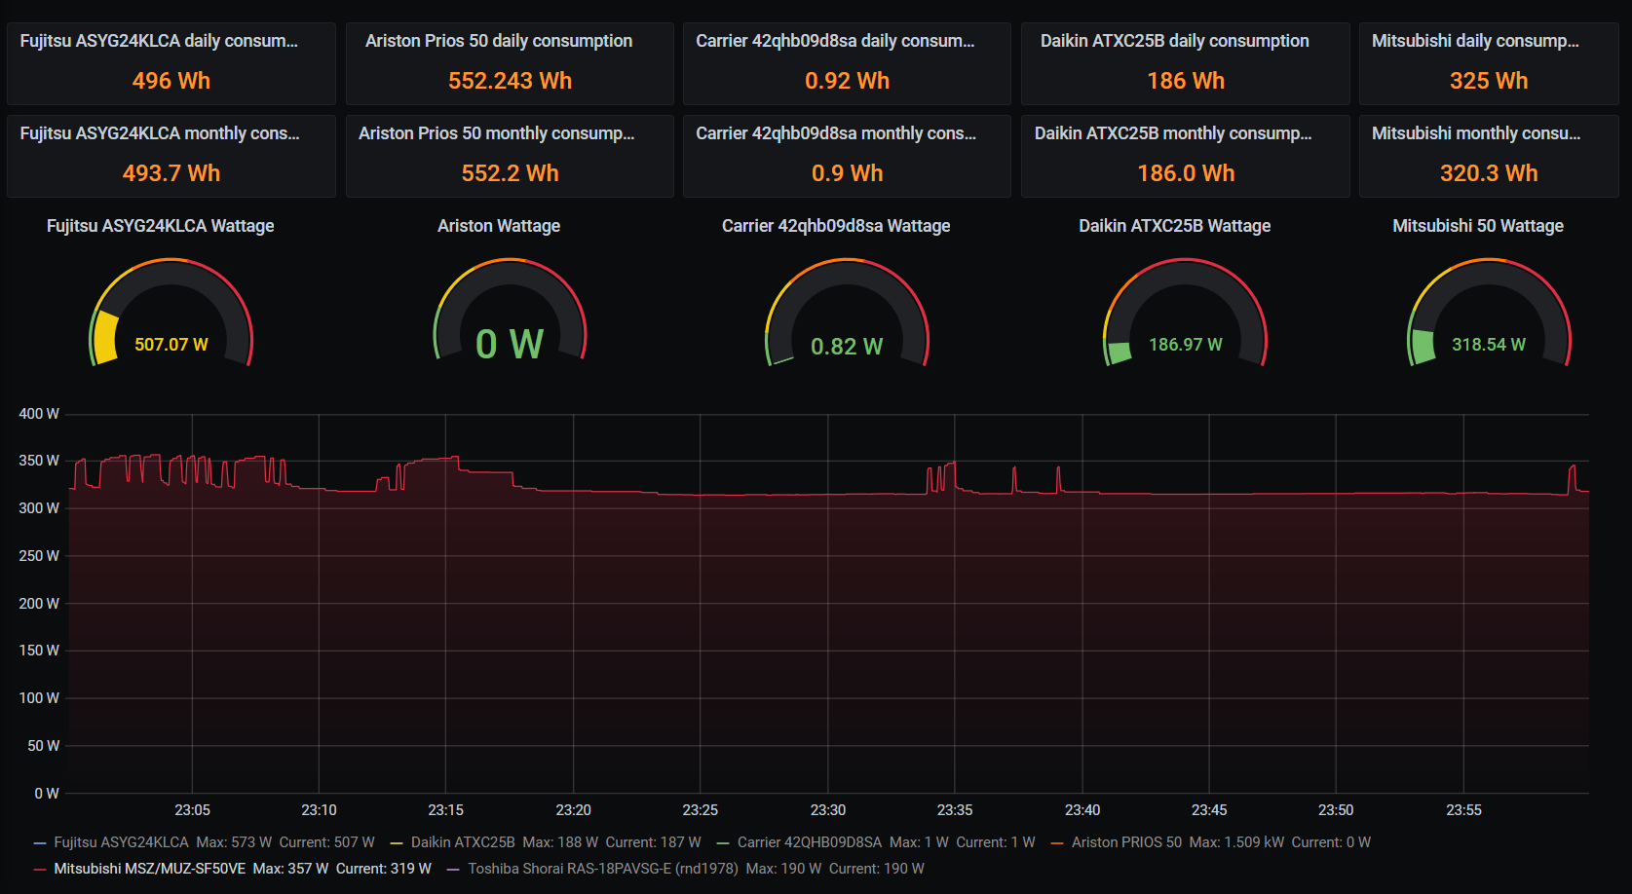Open Fujitsu ASYG24KLCA monthly consumption title

(160, 133)
